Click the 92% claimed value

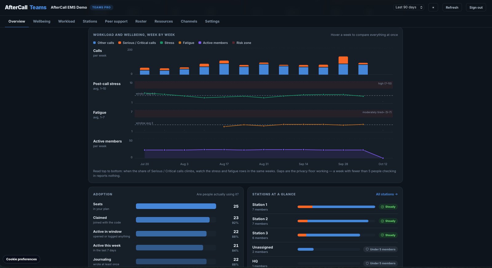pos(235,223)
